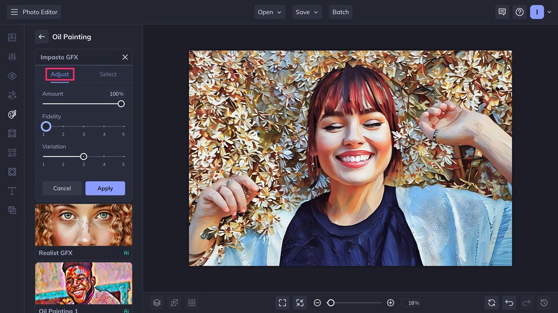Fit image to screen icon

(x=283, y=303)
